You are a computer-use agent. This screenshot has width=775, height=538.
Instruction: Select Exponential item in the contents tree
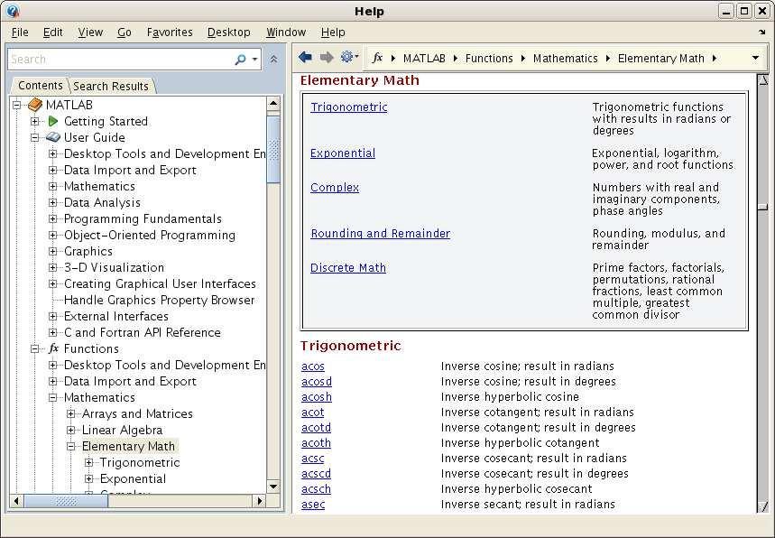133,478
